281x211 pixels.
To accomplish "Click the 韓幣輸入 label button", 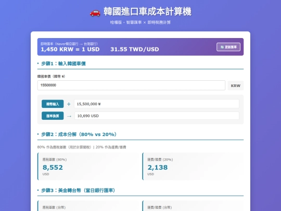I will (x=53, y=104).
